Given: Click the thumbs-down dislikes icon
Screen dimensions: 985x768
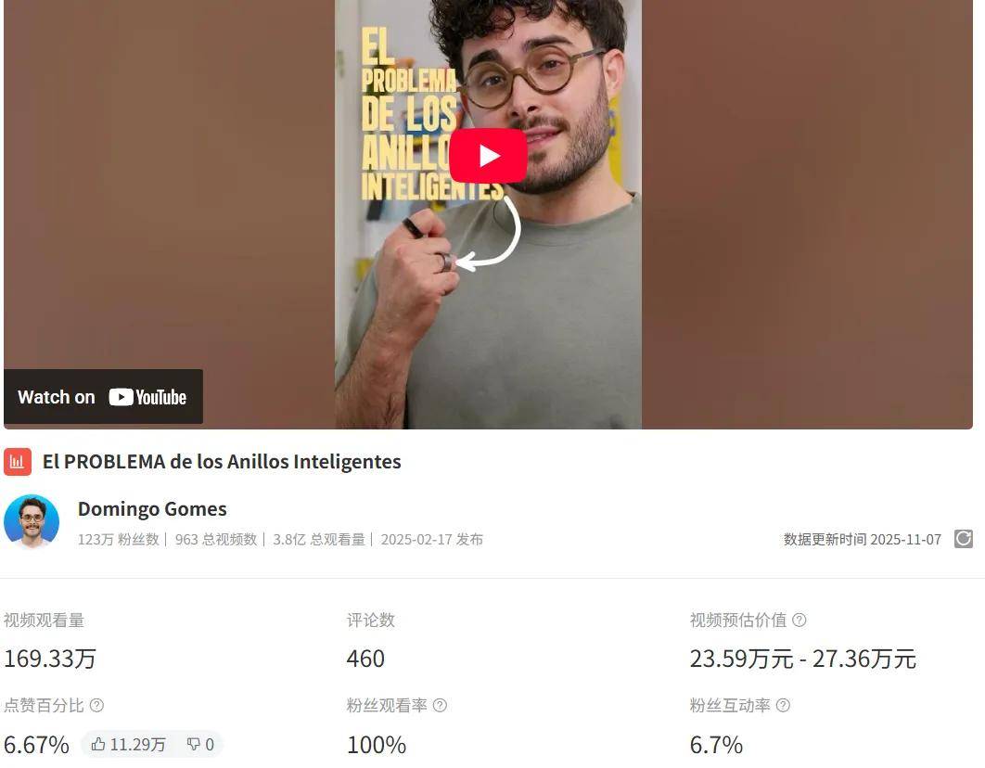Looking at the screenshot, I should (194, 744).
